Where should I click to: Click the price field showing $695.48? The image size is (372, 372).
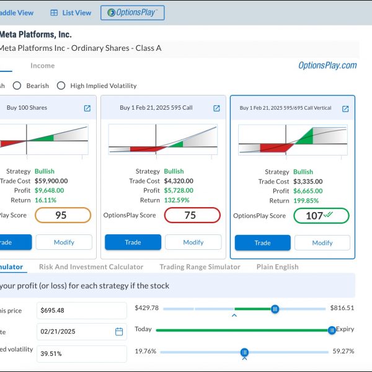click(82, 311)
